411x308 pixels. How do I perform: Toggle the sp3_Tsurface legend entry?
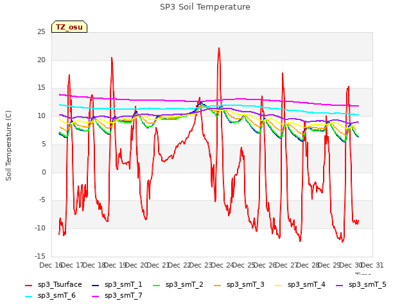(x=53, y=284)
